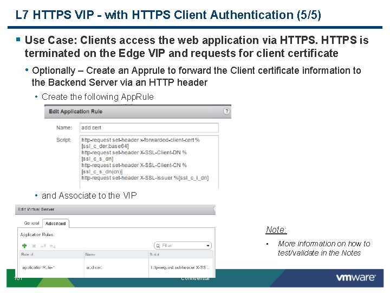Click the Filter search field
The width and height of the screenshot is (390, 293).
[183, 246]
